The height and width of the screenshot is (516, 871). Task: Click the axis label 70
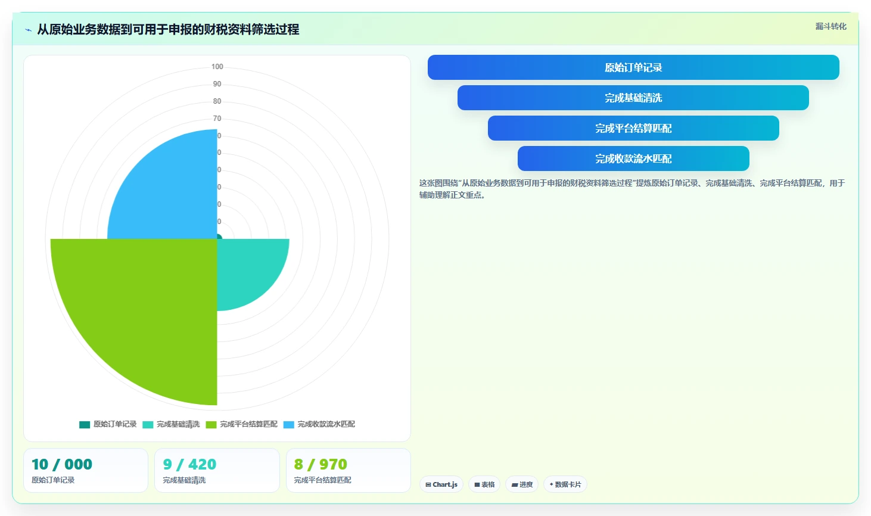[x=217, y=119]
